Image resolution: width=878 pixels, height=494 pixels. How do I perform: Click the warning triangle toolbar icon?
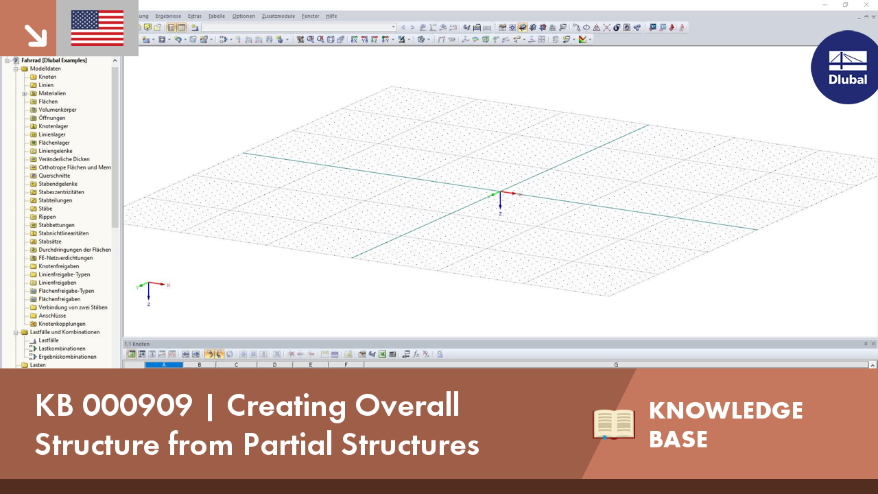[x=597, y=27]
